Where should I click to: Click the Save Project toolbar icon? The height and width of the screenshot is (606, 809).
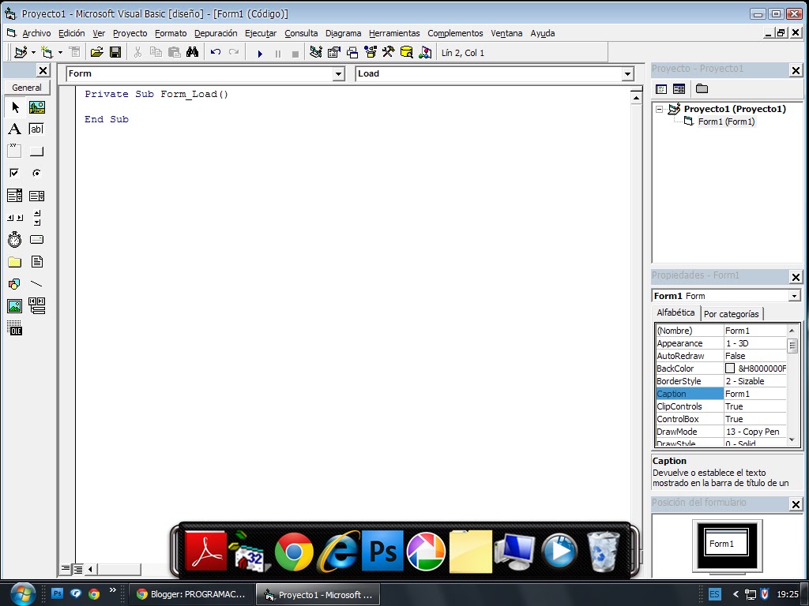tap(115, 51)
